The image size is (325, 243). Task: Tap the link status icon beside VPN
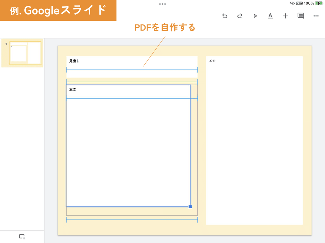292,3
